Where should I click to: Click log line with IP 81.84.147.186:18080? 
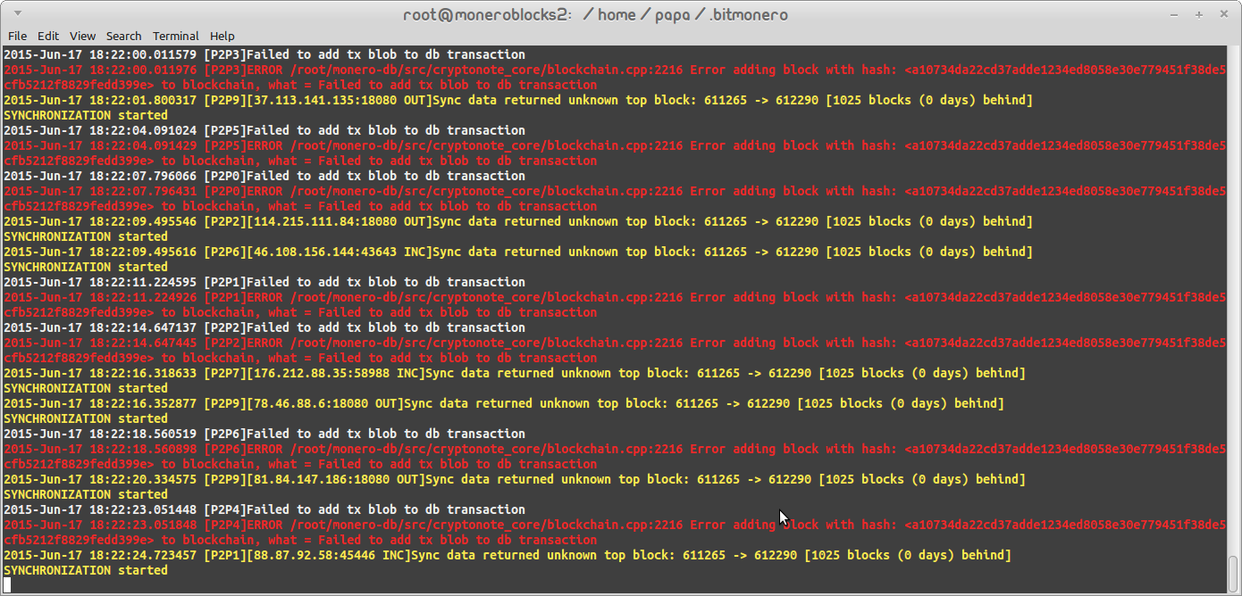coord(515,479)
